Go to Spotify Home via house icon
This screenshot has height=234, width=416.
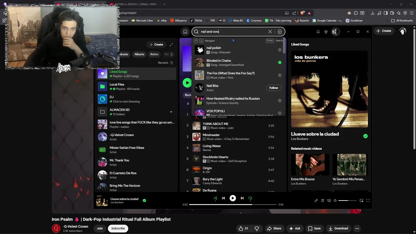(185, 32)
